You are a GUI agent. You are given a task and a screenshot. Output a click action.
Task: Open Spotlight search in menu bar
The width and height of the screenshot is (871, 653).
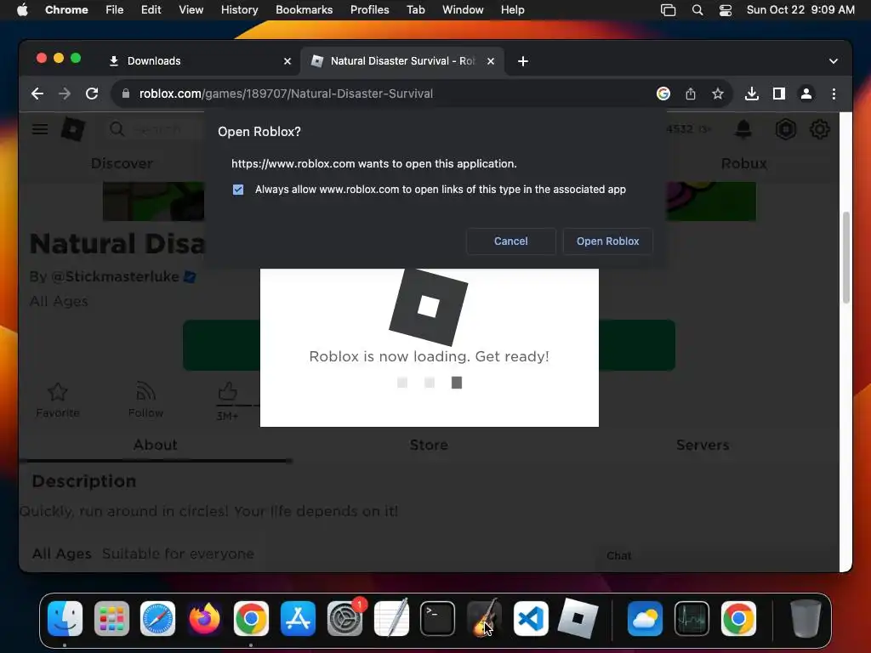tap(697, 10)
